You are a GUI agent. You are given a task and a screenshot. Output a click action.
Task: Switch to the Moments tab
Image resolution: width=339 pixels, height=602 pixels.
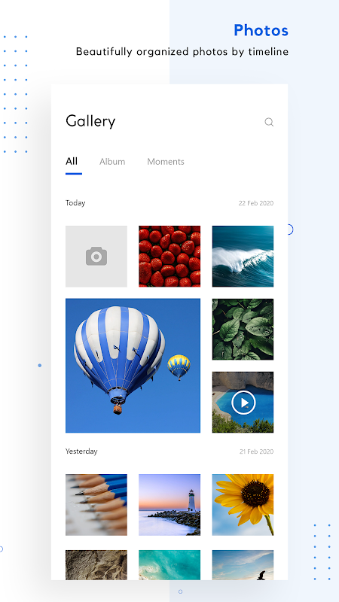166,162
